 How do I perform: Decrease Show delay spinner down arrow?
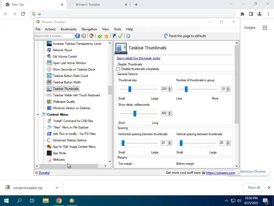click(x=169, y=114)
